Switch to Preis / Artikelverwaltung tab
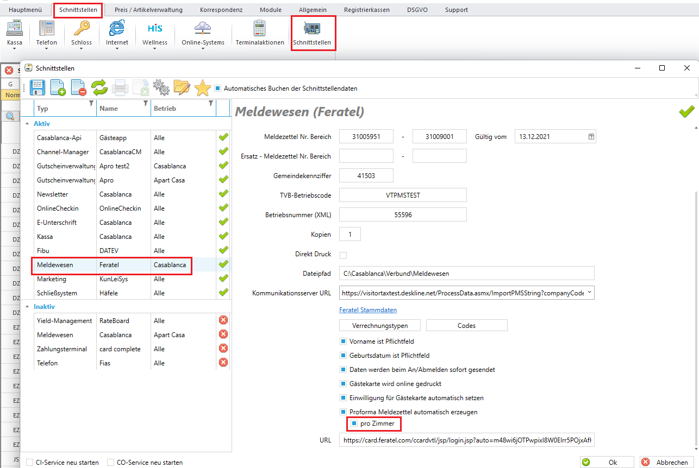Screen dimensions: 699x468 click(148, 10)
